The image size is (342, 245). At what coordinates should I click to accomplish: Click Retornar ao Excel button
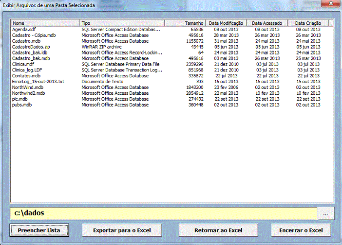tap(218, 230)
